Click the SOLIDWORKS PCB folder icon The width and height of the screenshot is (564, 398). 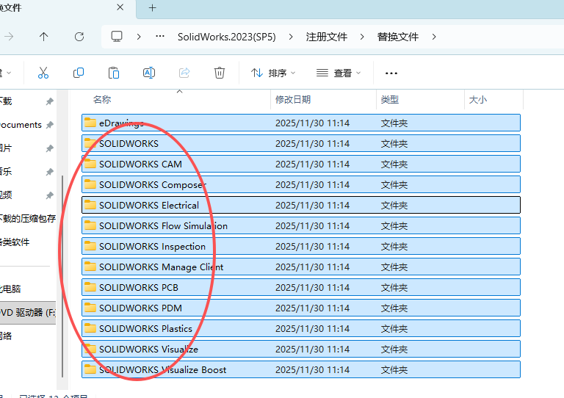90,287
